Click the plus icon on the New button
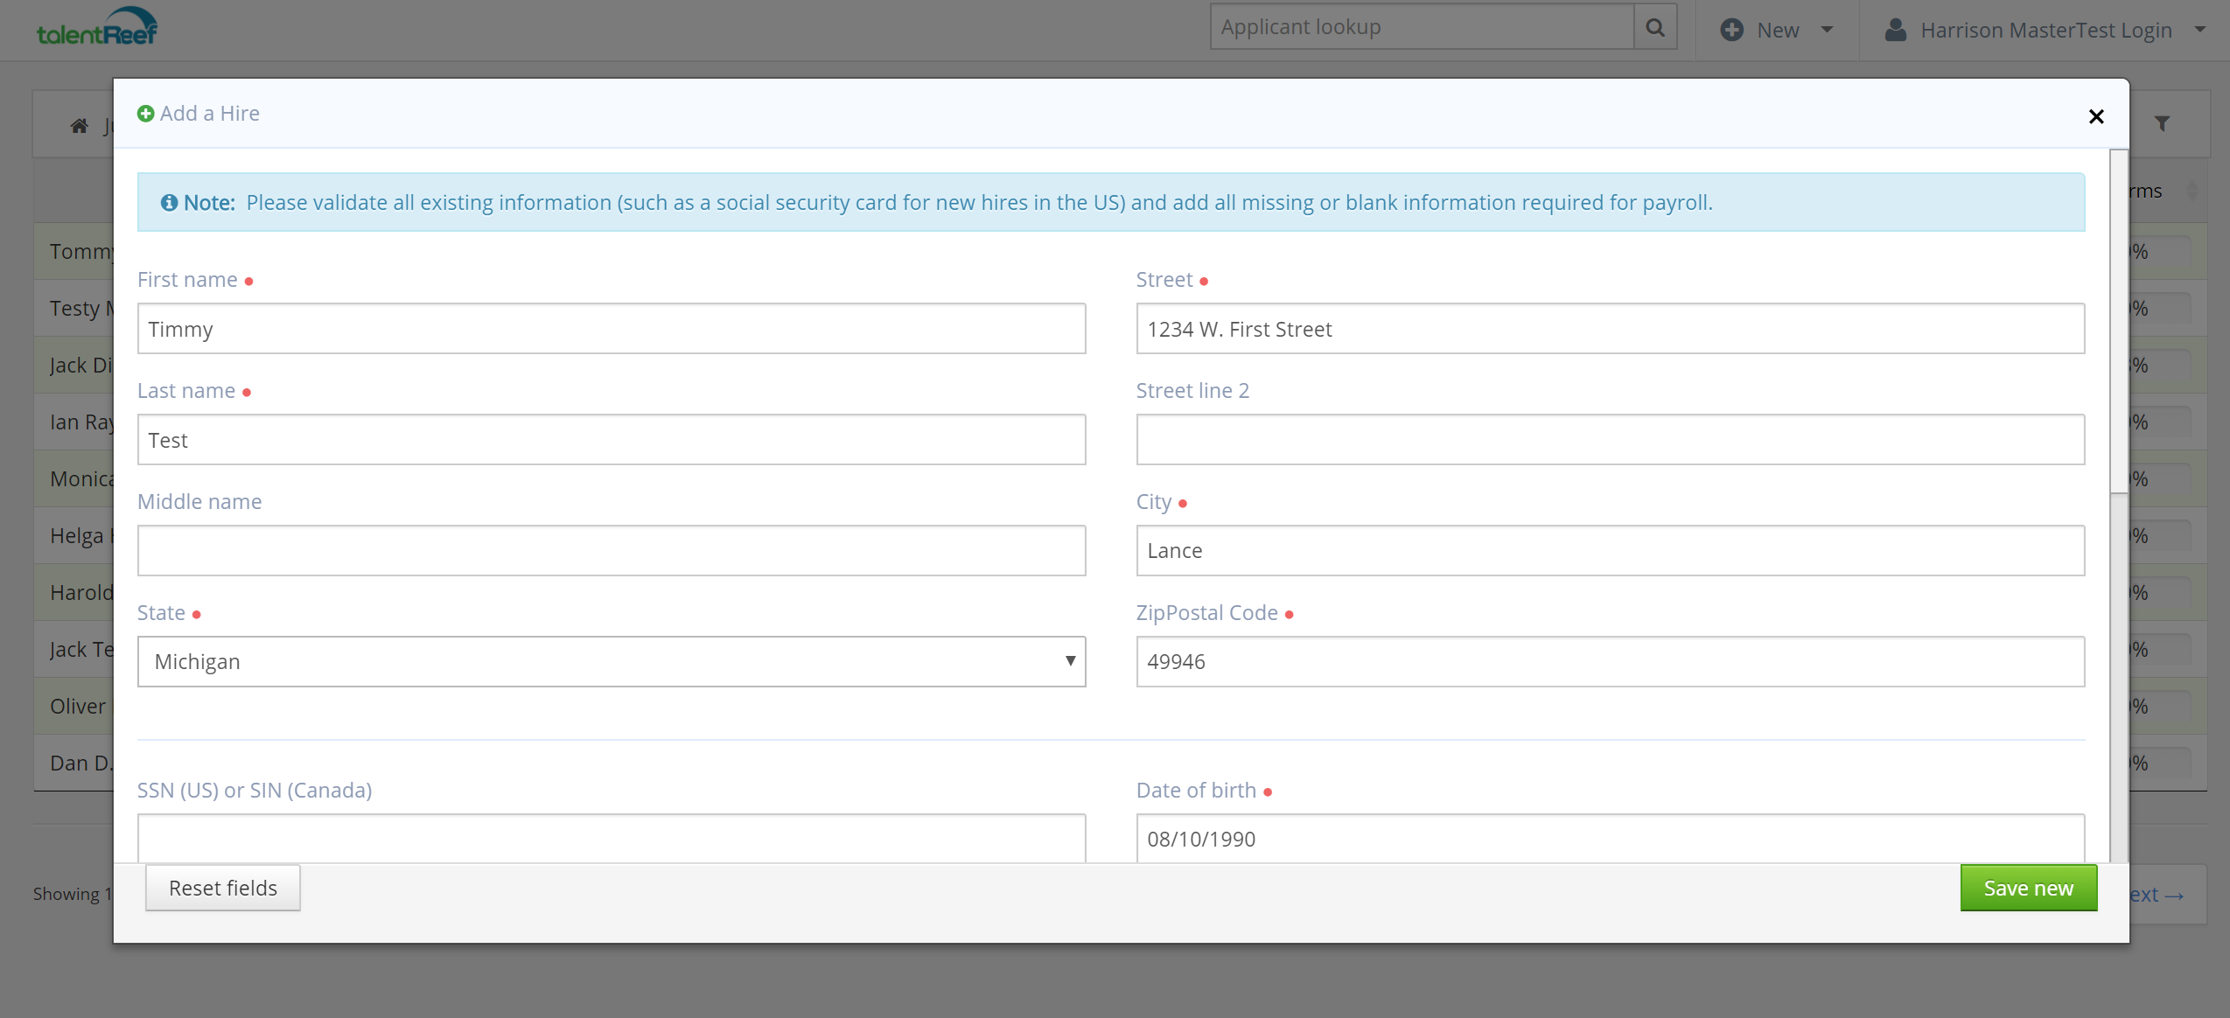 coord(1734,29)
